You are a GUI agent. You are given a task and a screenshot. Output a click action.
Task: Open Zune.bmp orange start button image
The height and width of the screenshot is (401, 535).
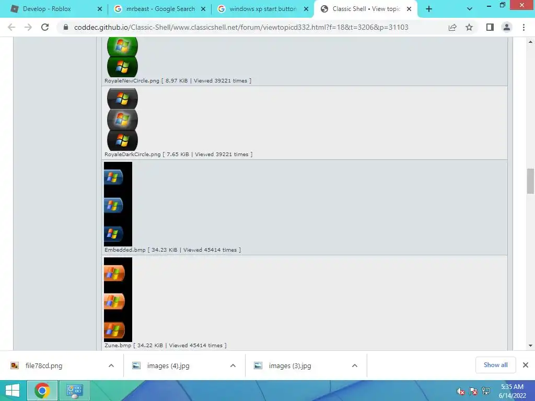click(118, 299)
